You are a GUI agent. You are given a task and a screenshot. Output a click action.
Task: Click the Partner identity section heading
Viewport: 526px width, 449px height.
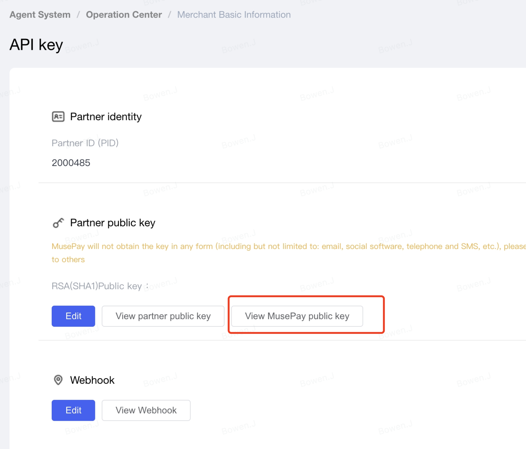click(x=106, y=117)
